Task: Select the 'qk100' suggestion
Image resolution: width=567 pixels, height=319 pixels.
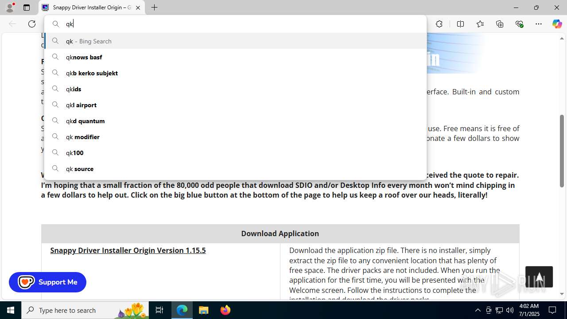Action: pyautogui.click(x=235, y=153)
